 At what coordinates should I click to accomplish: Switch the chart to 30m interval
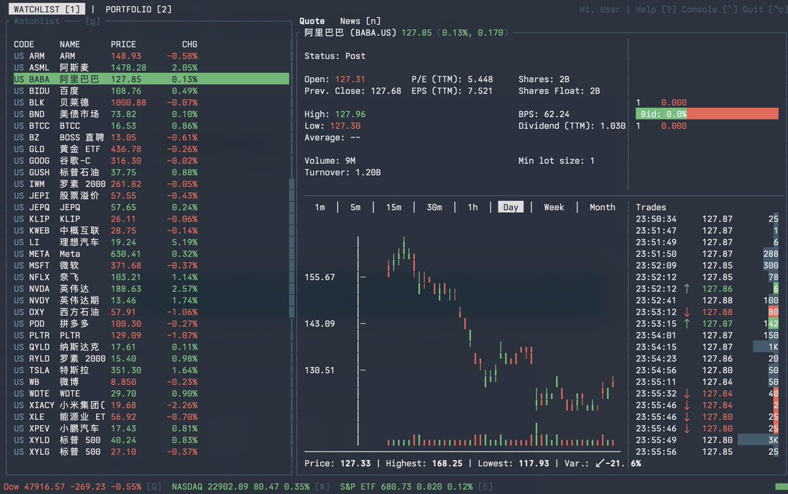434,207
